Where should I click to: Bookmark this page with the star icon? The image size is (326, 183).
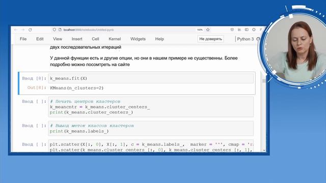(x=208, y=30)
